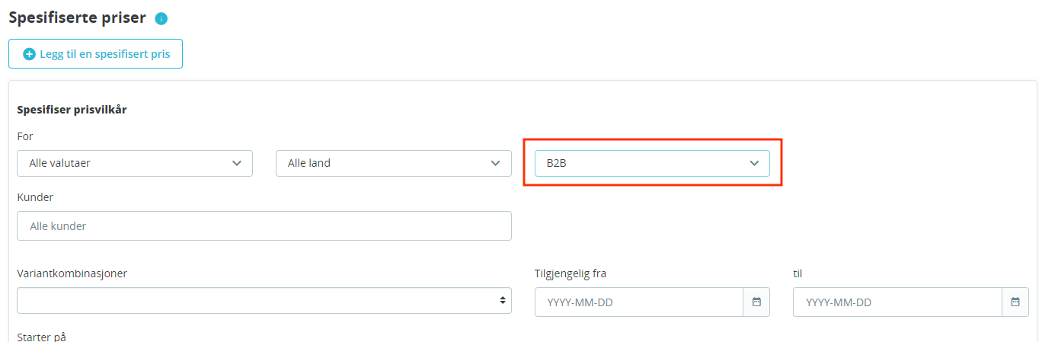Click Legg til en spesifisert pris
1042x342 pixels.
tap(95, 54)
